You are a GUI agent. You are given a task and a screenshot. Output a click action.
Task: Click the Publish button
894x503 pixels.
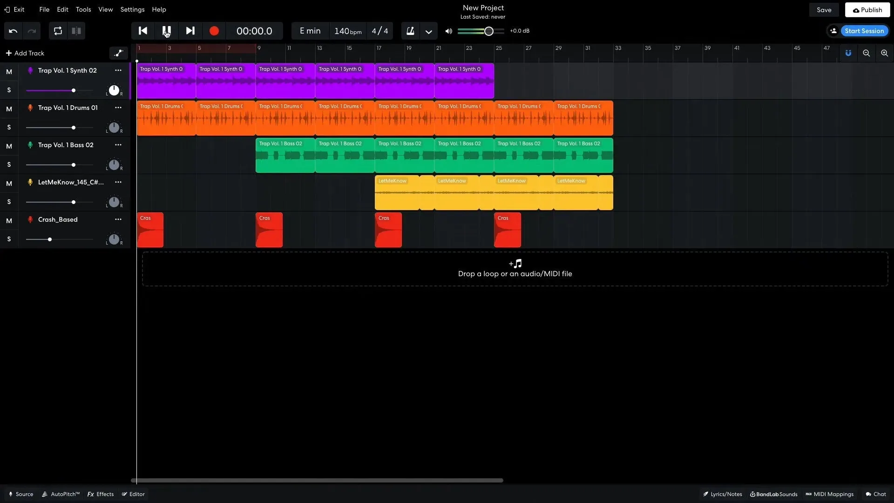[x=867, y=10]
